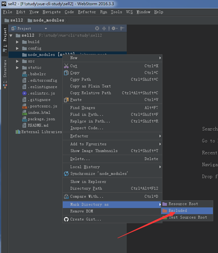Click the sell2 breadcrumb folder icon
This screenshot has width=218, height=253.
click(7, 20)
